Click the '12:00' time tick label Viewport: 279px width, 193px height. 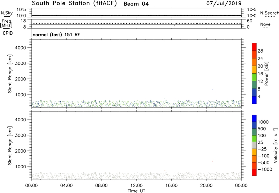tap(136, 186)
